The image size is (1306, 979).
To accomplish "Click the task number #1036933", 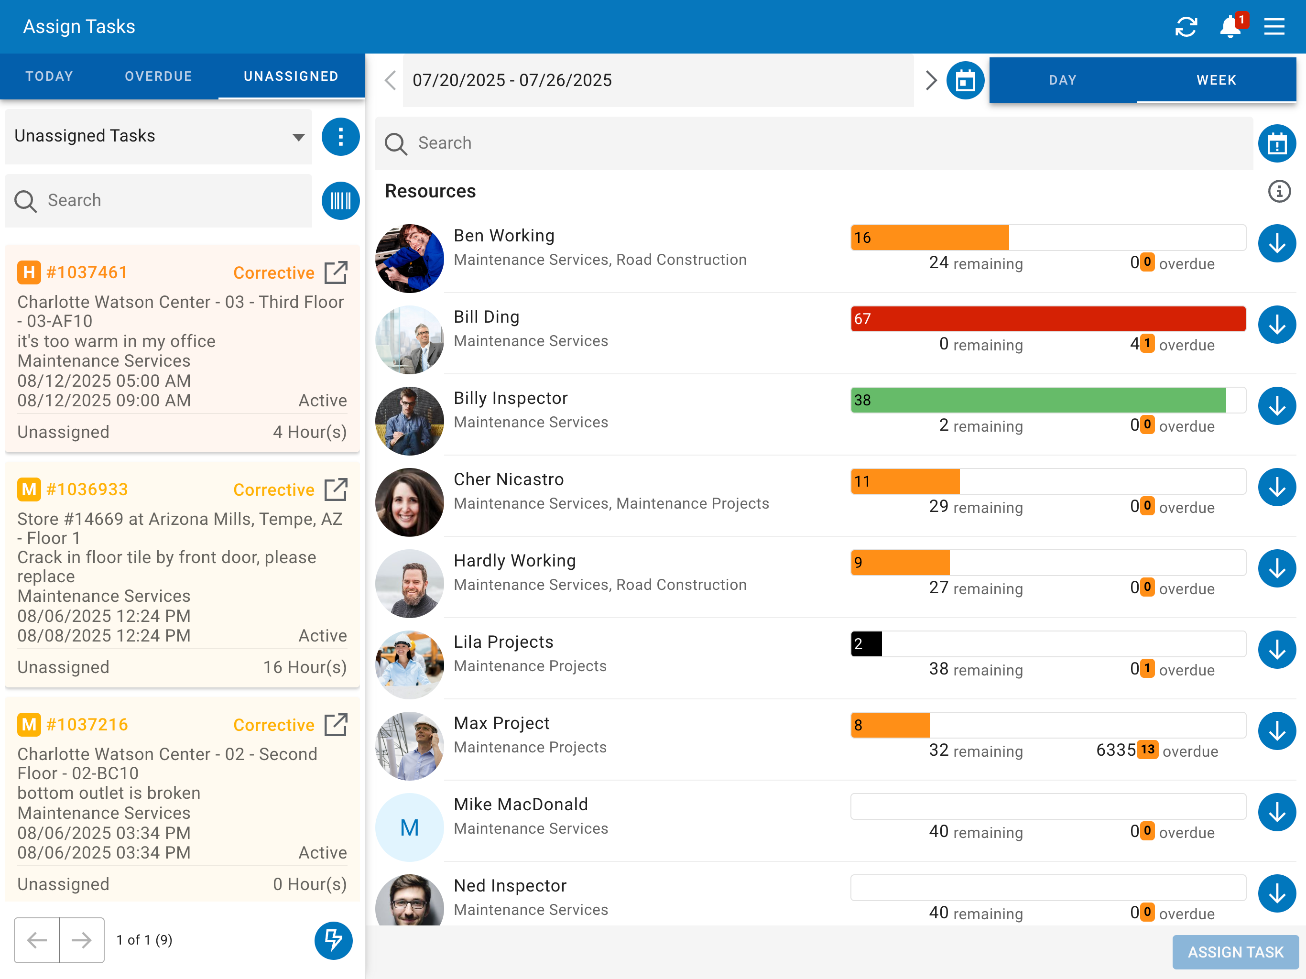I will 87,489.
